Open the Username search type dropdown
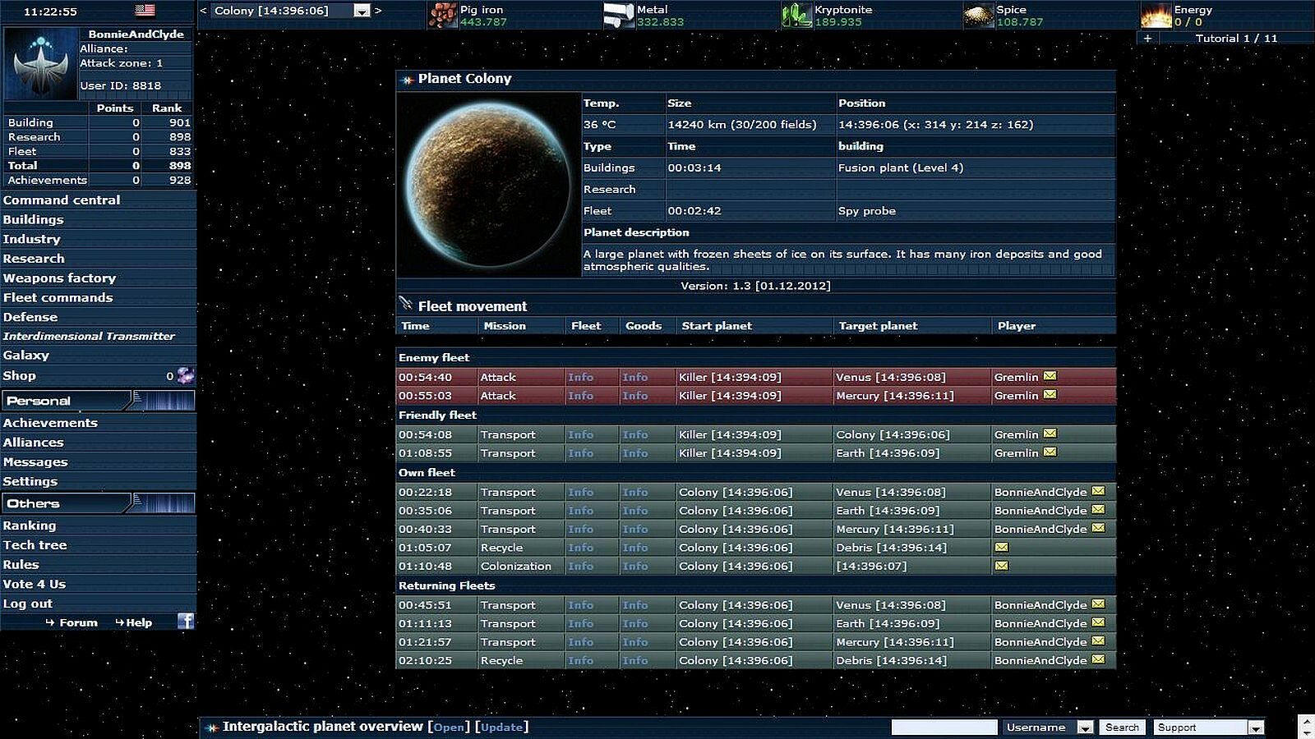Viewport: 1315px width, 739px height. (1085, 728)
